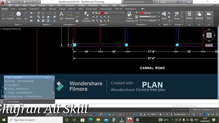Activate the Rotate tool in Modify panel
Image resolution: width=219 pixels, height=123 pixels.
(x=43, y=13)
